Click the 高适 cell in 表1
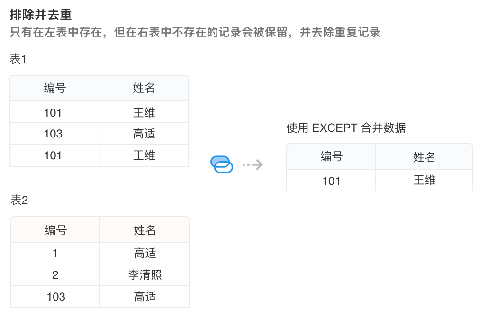The width and height of the screenshot is (488, 310). pos(144,134)
